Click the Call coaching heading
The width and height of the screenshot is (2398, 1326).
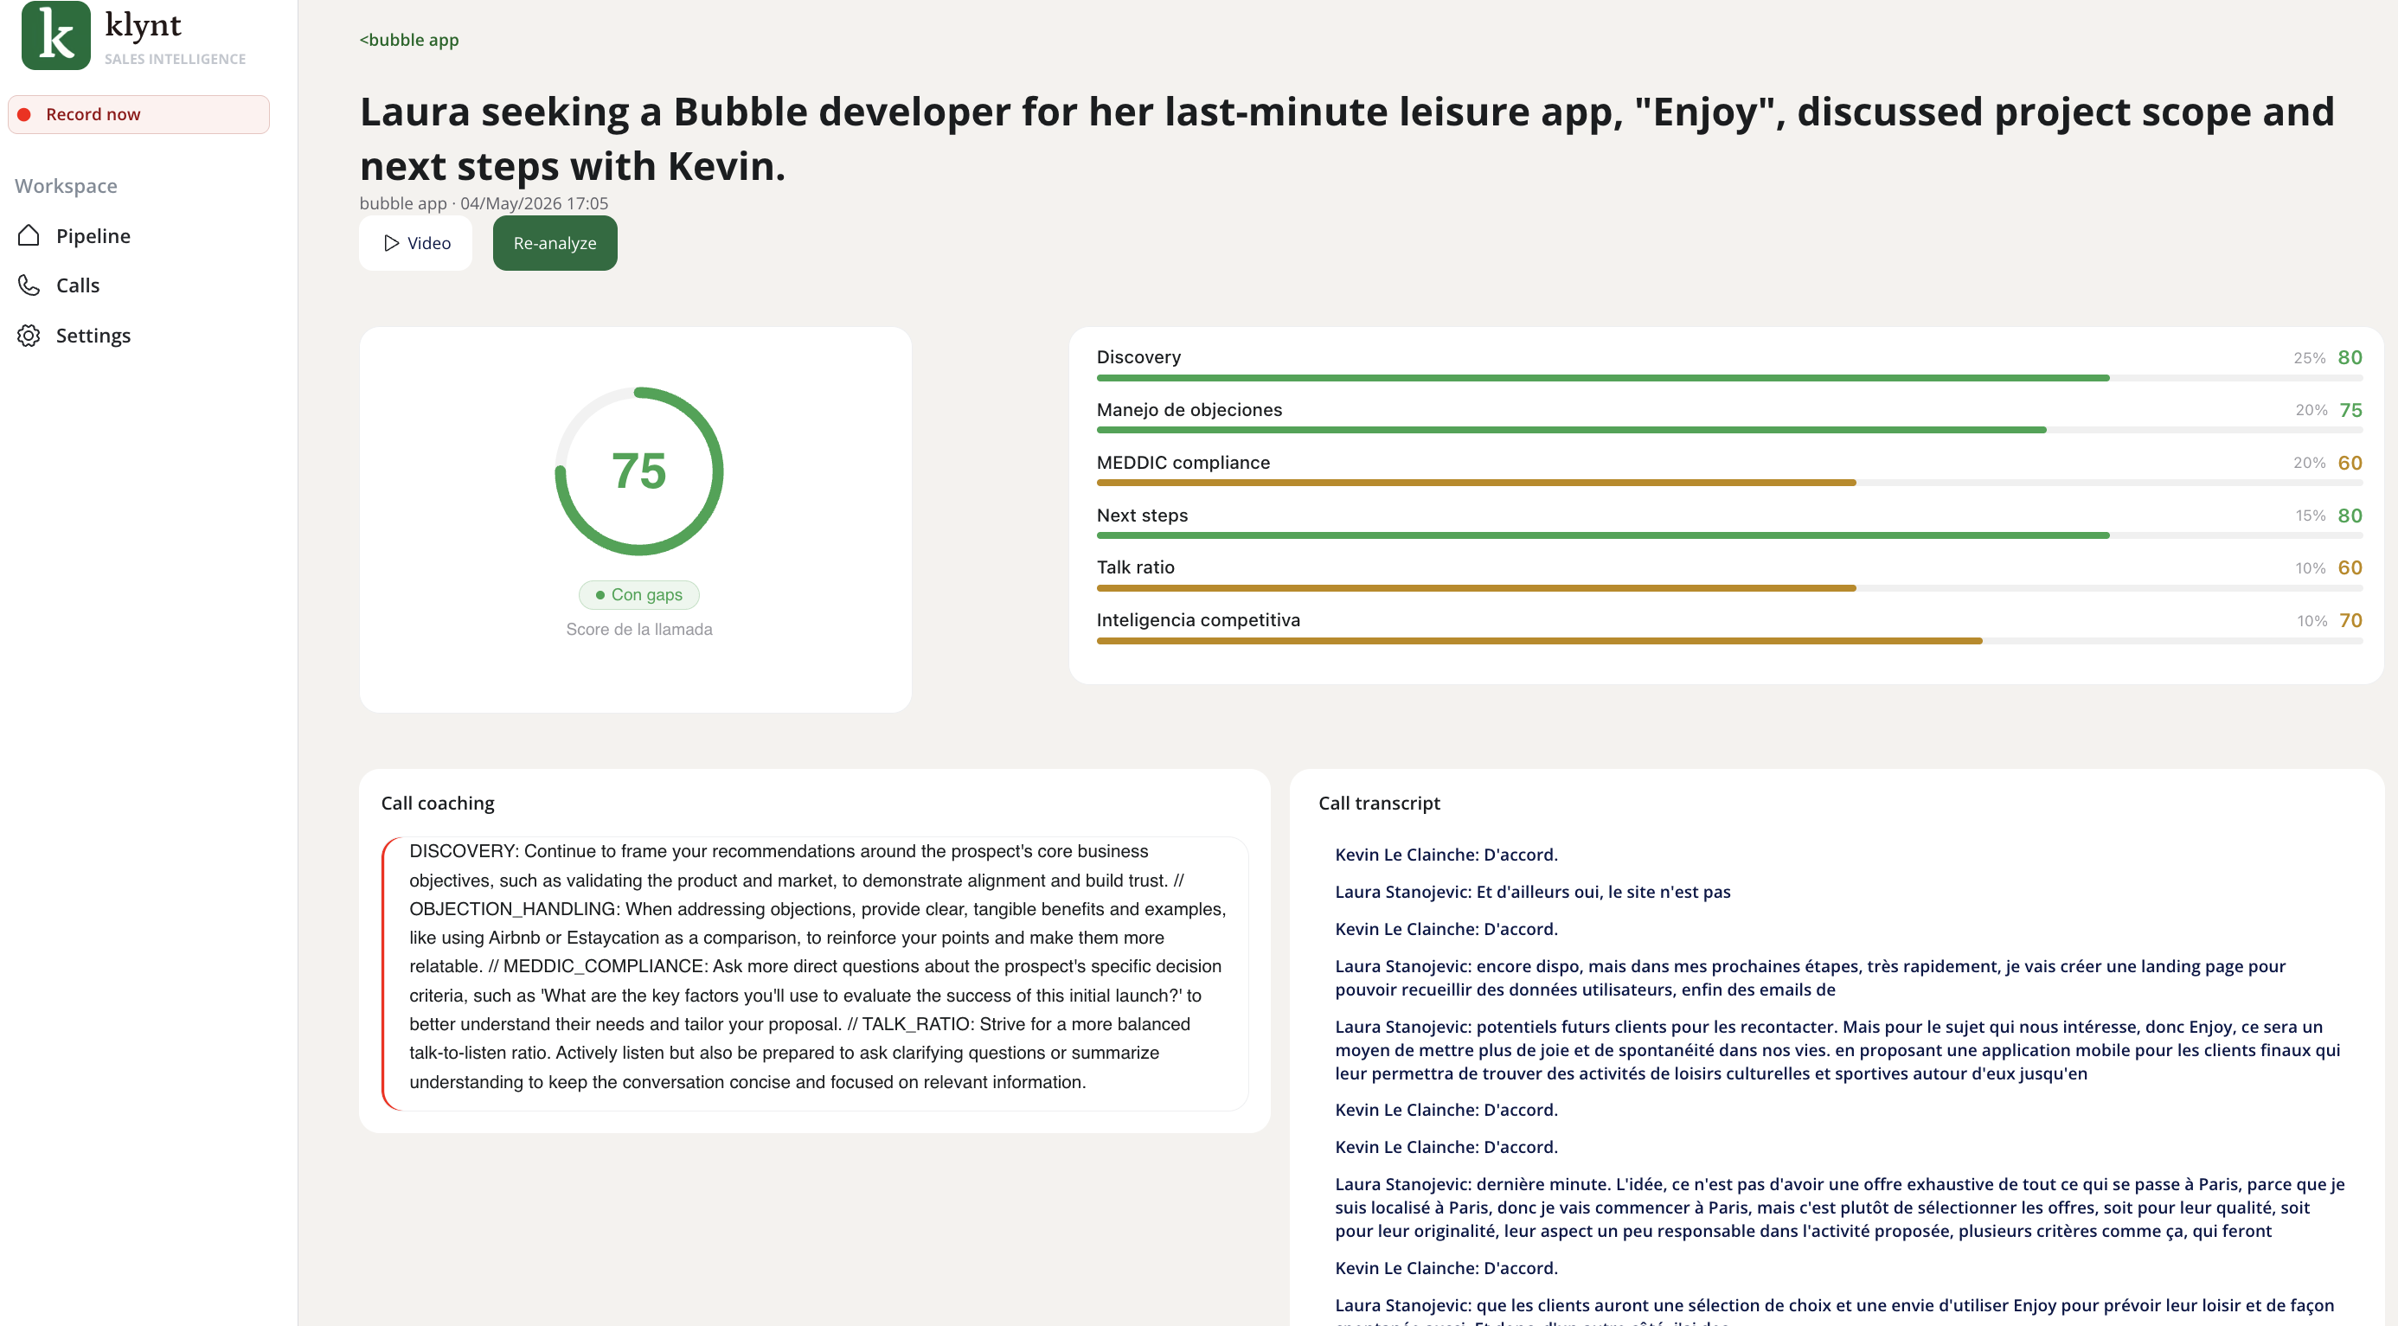[438, 803]
